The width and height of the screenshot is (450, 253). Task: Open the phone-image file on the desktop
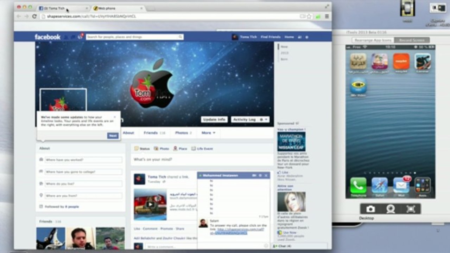(x=407, y=8)
